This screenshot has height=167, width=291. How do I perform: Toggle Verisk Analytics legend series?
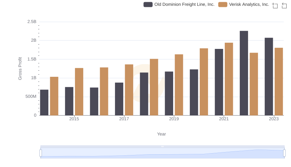(x=243, y=4)
